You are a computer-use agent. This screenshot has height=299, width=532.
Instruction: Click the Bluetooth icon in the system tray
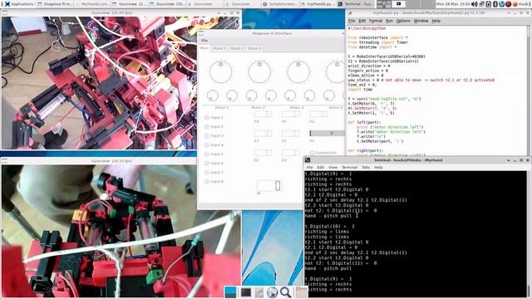[x=495, y=4]
